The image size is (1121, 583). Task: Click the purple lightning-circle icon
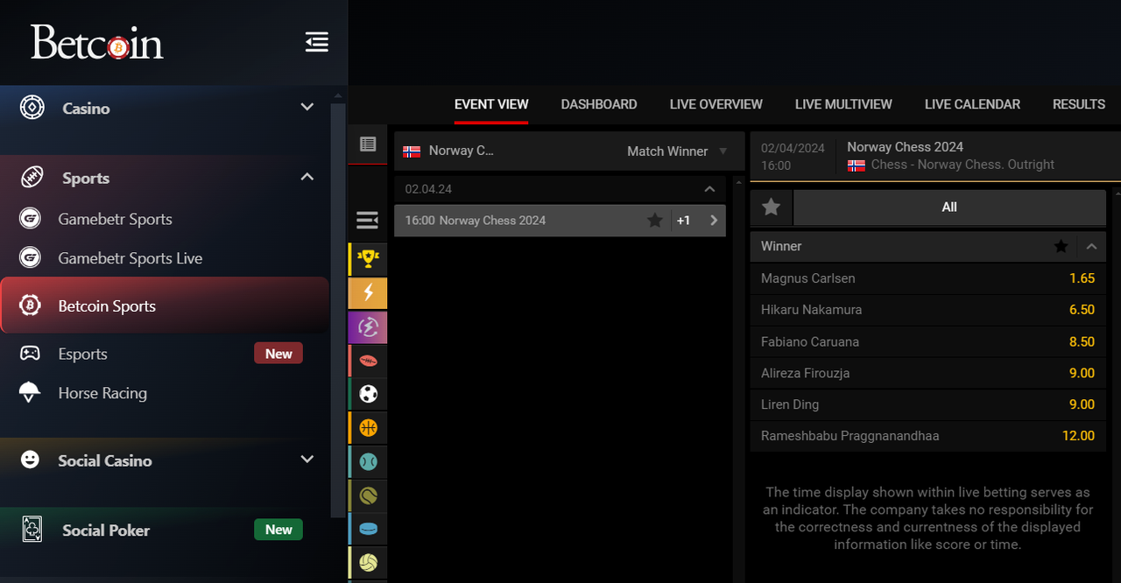pos(368,327)
